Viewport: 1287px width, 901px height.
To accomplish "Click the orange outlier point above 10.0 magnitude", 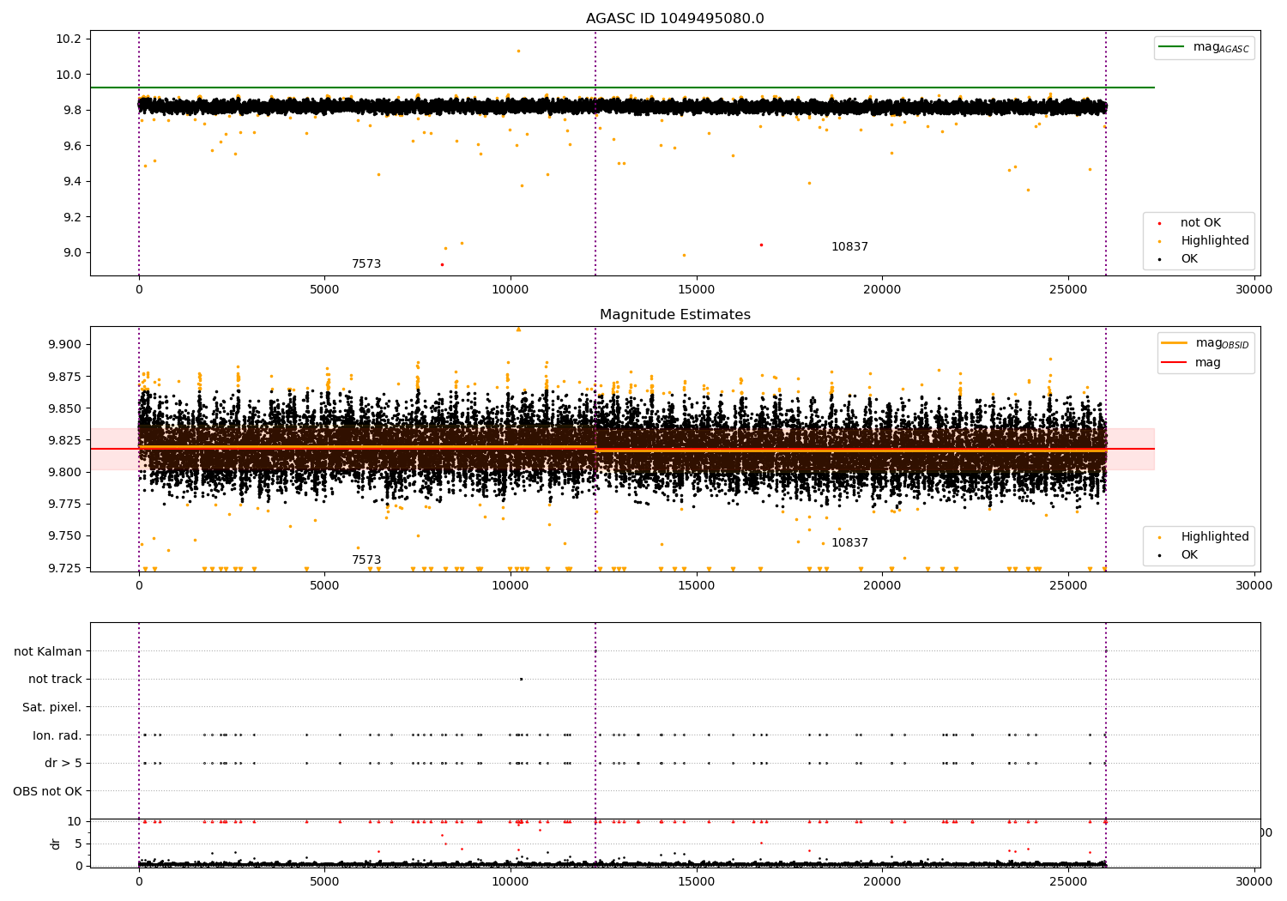I will pyautogui.click(x=518, y=51).
